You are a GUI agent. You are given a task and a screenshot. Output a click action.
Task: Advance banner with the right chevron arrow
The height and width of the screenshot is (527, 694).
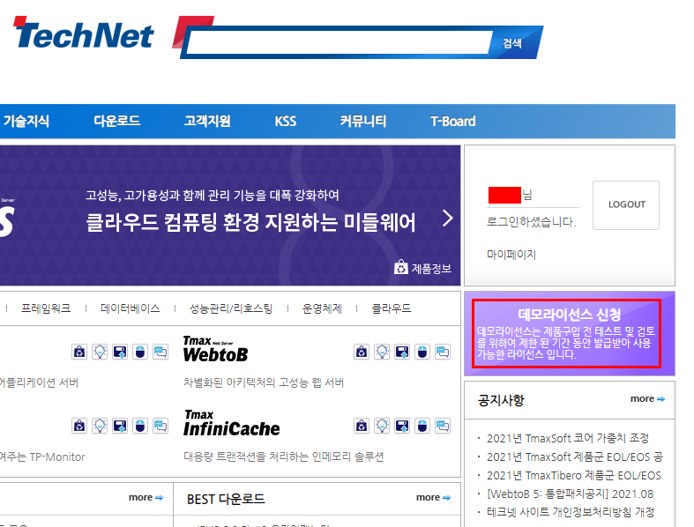[x=448, y=219]
